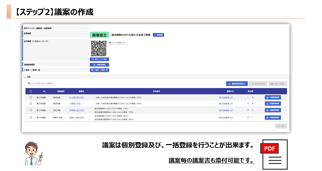Open the 年次報告書の承認 link

[x=77, y=97]
